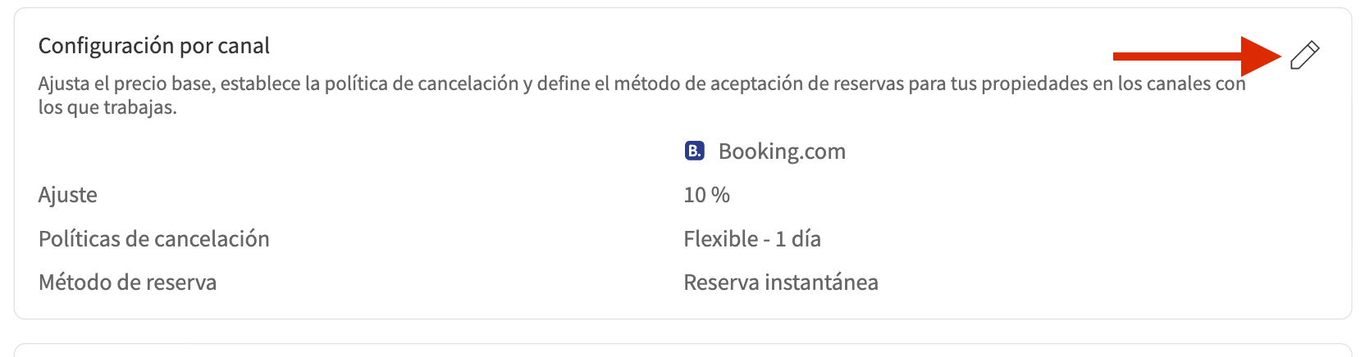Click the word "Ajusta" starting the description

64,84
